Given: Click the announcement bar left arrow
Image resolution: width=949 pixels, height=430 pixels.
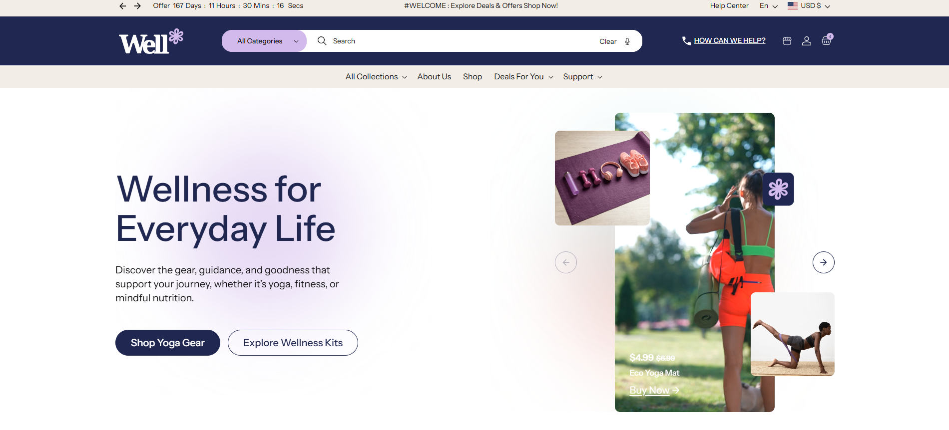Looking at the screenshot, I should tap(123, 6).
